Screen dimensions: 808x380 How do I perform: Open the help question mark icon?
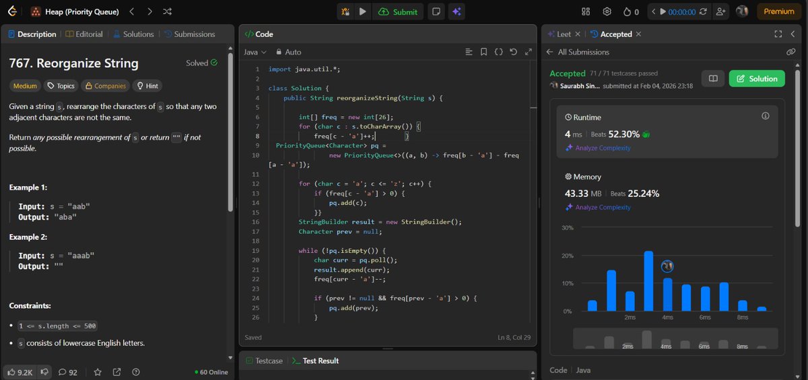[x=136, y=371]
